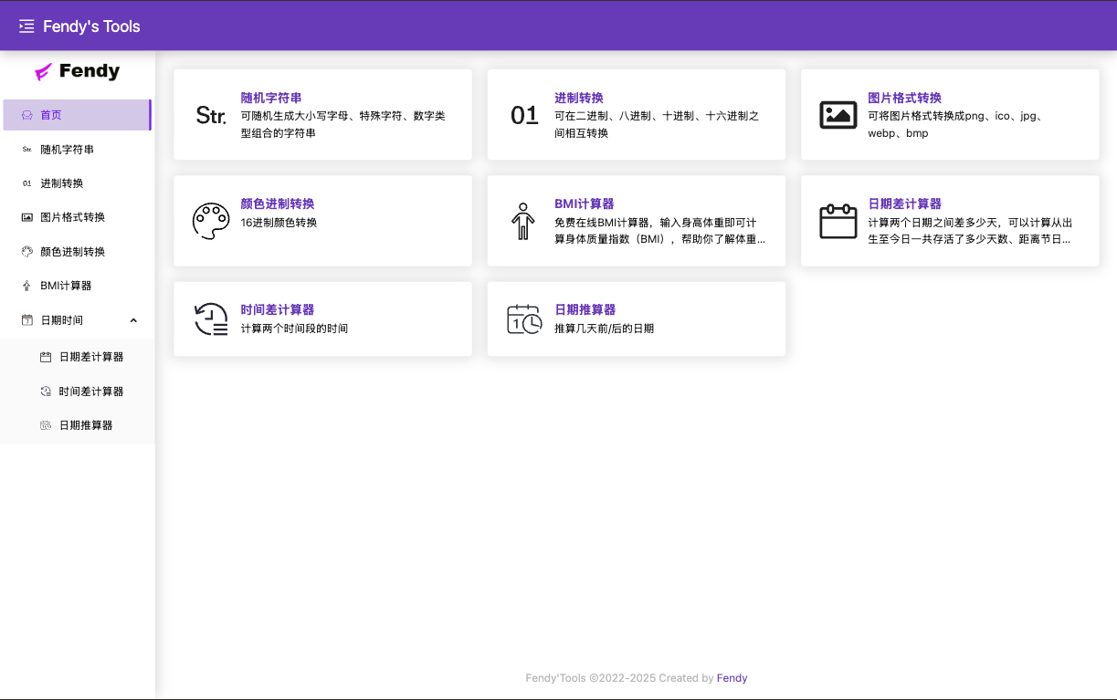
Task: Click the palette icon on 颜色进制转换 card
Action: click(211, 221)
